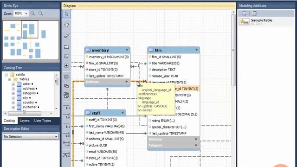Expand the actor table node

tap(13, 84)
